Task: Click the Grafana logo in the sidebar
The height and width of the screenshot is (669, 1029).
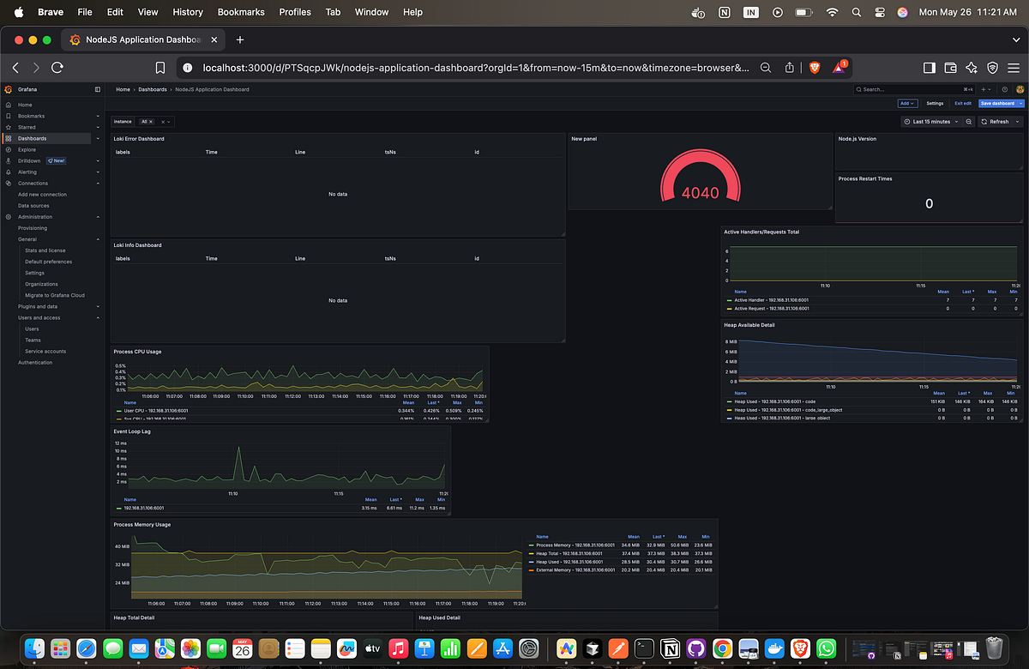Action: [8, 89]
